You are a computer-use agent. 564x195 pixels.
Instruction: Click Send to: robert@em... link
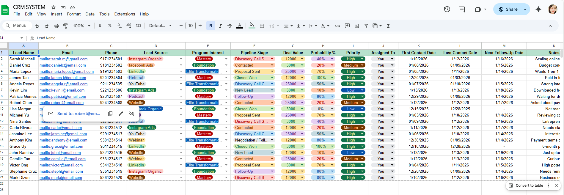[78, 114]
